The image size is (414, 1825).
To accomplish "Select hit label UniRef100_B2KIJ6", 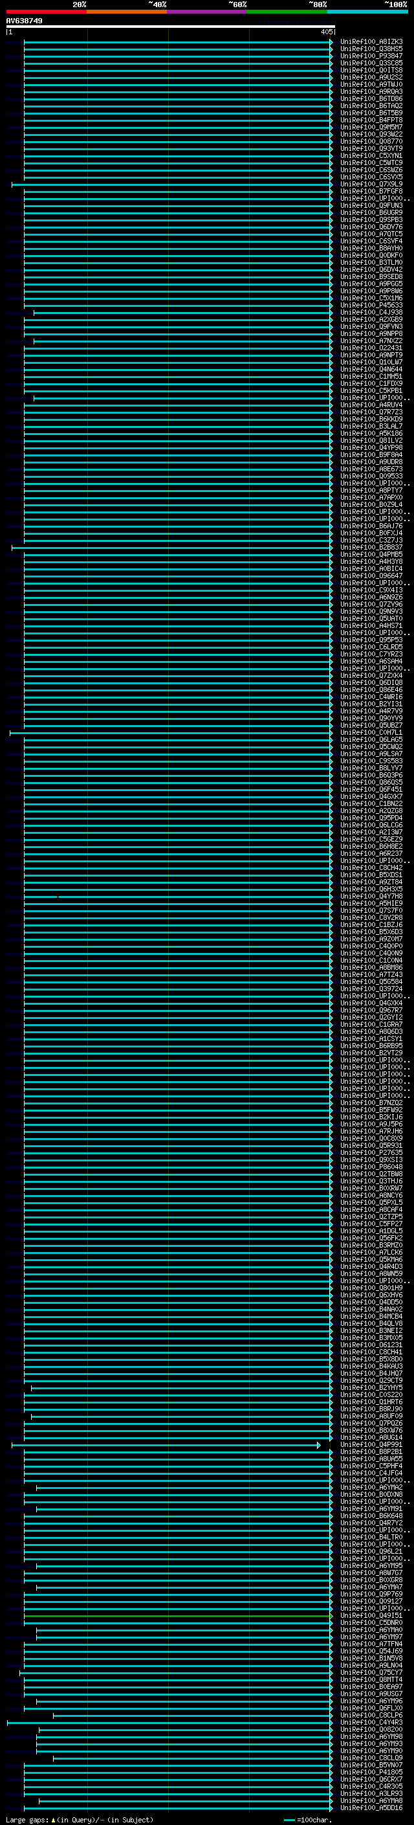I will click(371, 1117).
